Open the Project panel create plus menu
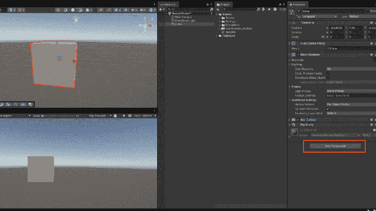376x211 pixels. coord(218,10)
